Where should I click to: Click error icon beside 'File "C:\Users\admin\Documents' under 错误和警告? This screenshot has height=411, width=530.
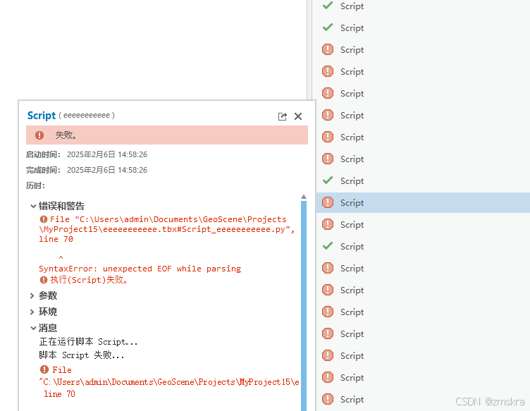(44, 219)
